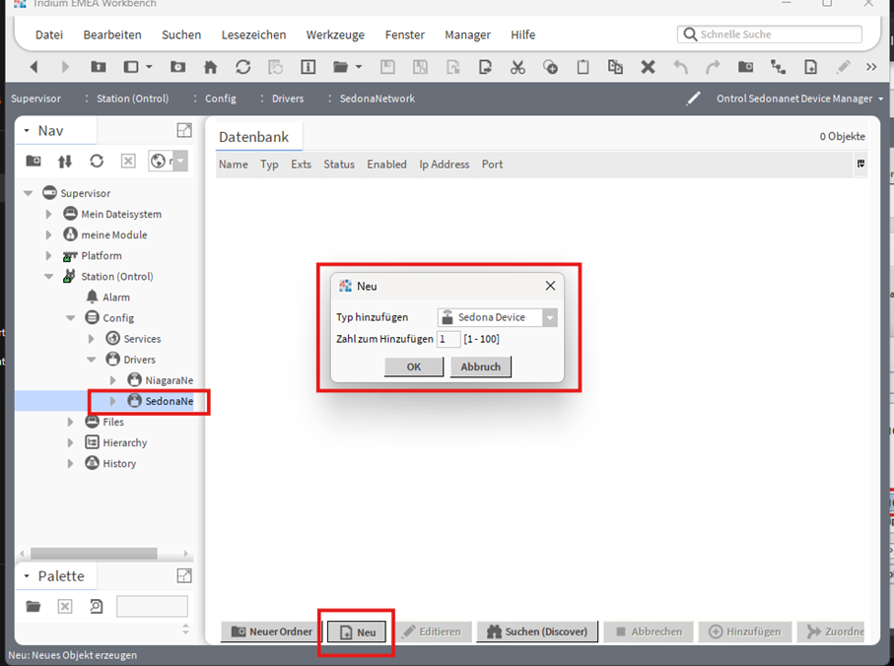894x666 pixels.
Task: Click the delete X icon in toolbar
Action: pos(648,67)
